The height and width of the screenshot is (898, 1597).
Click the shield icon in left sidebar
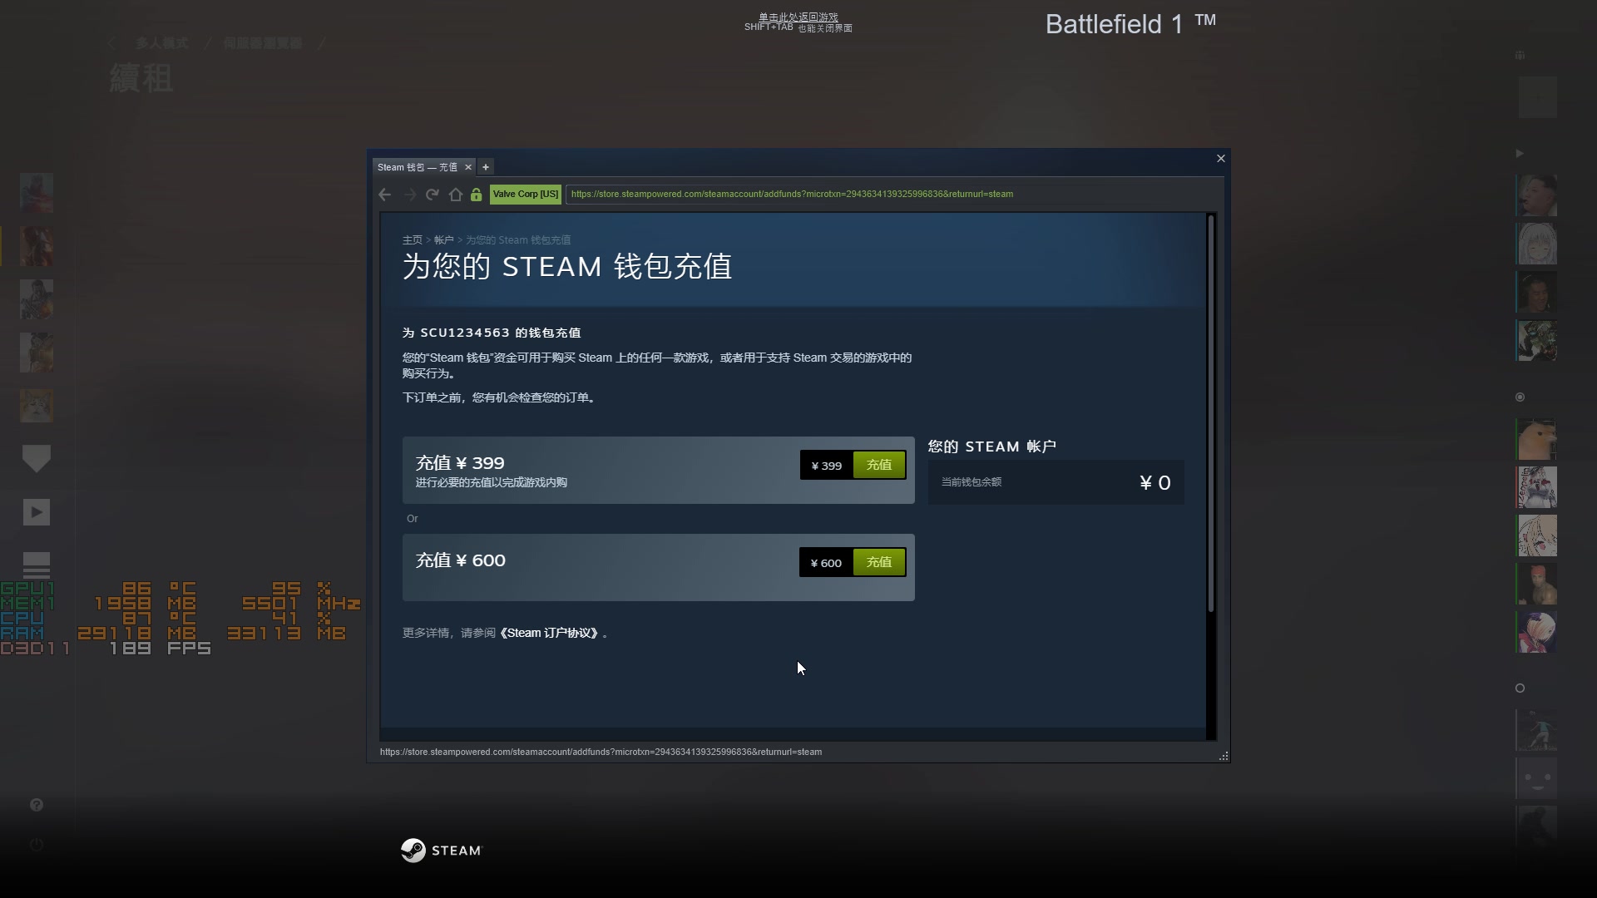(37, 459)
